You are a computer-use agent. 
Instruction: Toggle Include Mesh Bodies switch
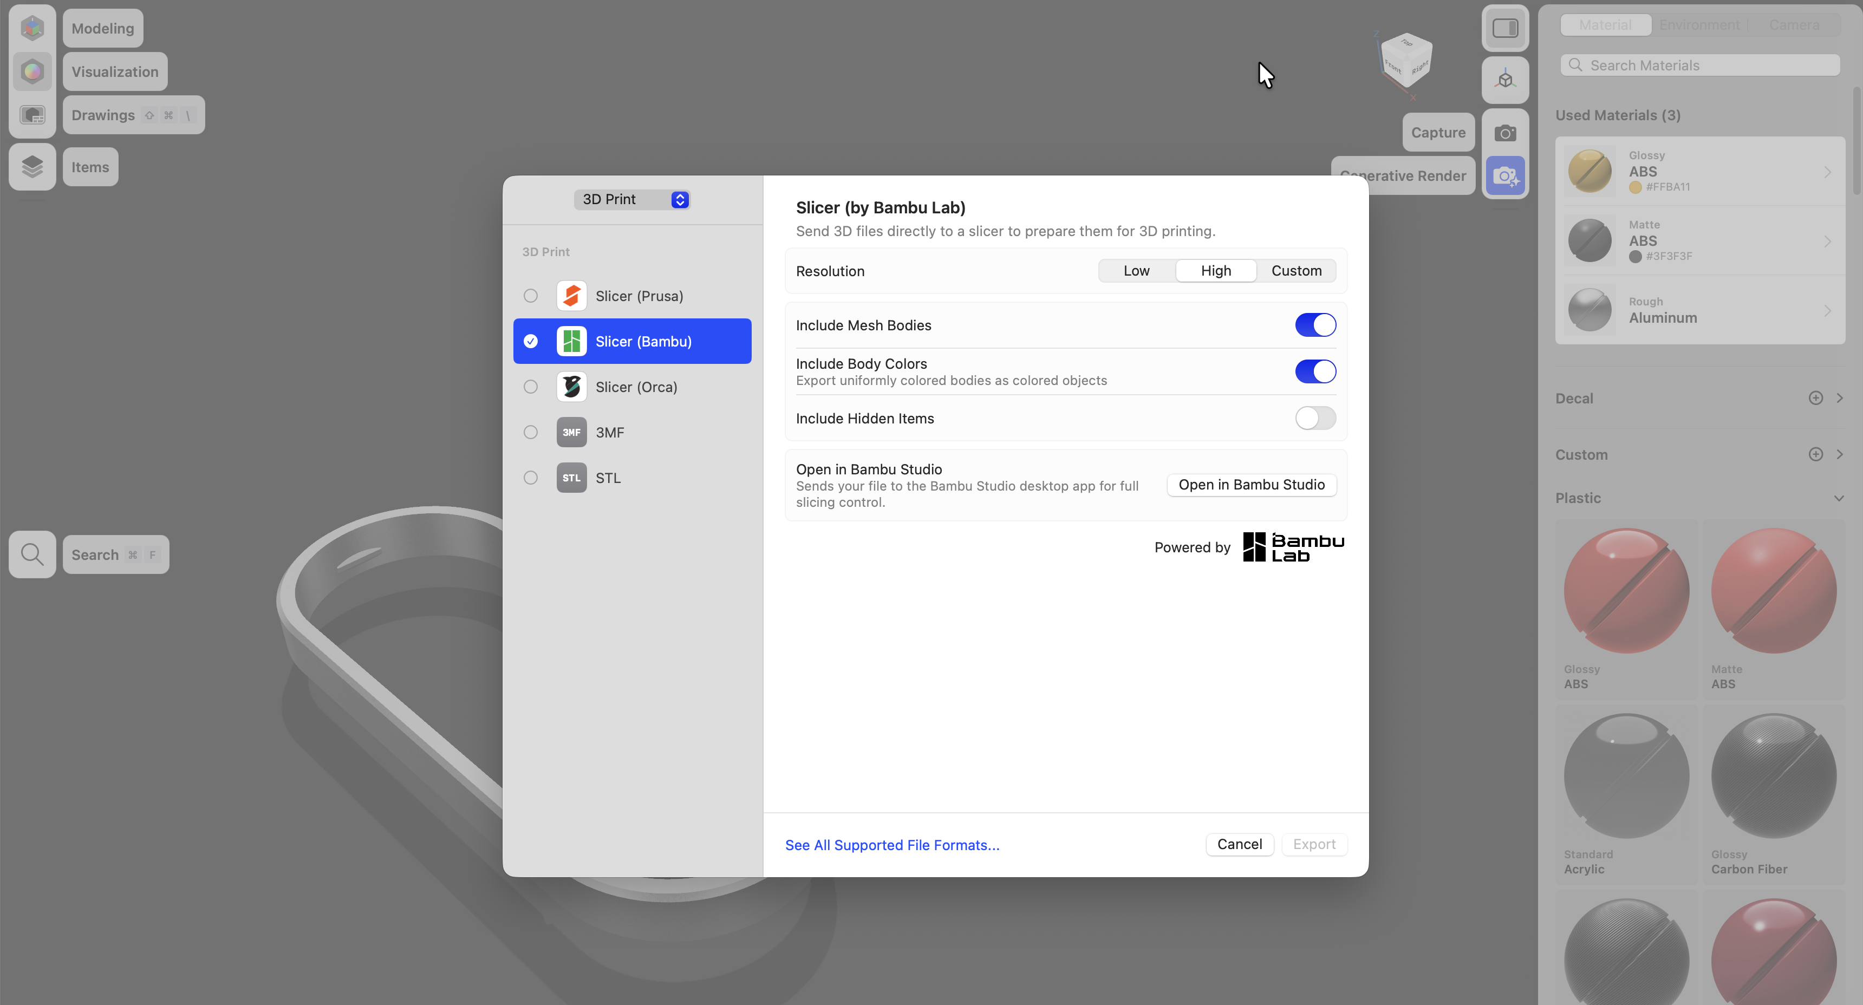coord(1315,325)
